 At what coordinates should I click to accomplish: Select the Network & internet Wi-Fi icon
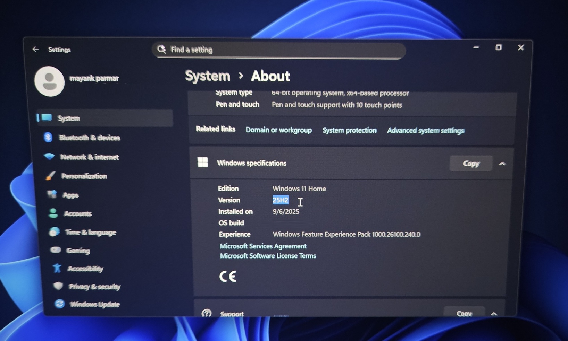coord(50,156)
